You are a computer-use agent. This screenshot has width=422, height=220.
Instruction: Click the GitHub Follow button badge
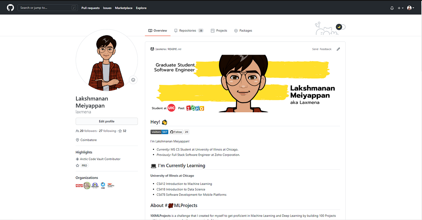(x=177, y=132)
